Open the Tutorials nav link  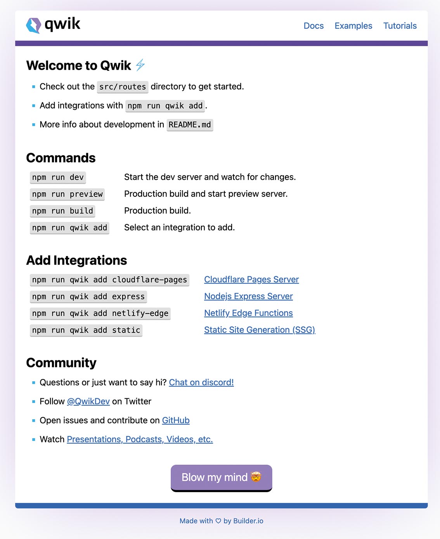point(400,26)
